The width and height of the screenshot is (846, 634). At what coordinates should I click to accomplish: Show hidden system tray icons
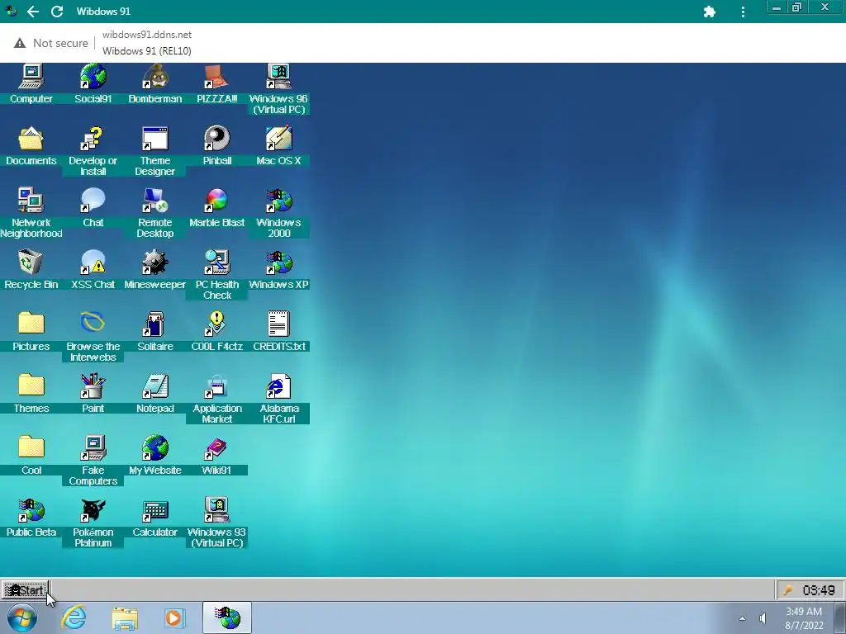point(743,618)
